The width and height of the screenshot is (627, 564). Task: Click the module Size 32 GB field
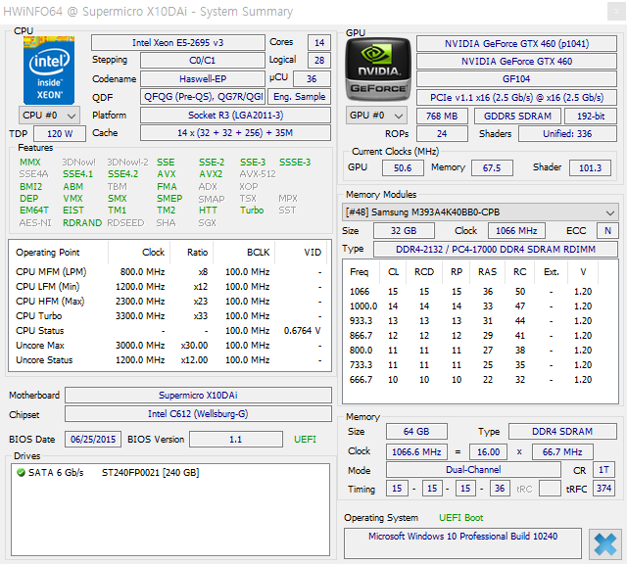(x=404, y=231)
